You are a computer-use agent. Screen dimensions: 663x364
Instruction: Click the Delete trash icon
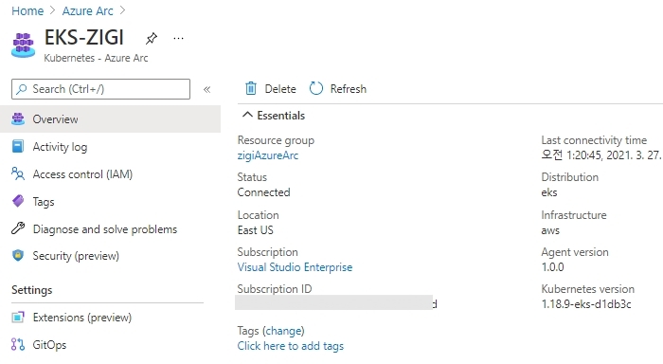251,88
